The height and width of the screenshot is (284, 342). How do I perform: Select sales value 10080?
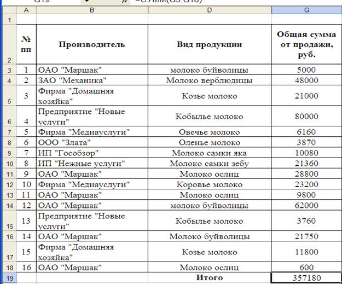(x=306, y=153)
